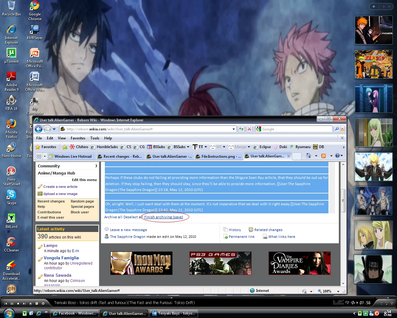Viewport: 397px width, 318px height.
Task: Click the Chihiro favorites bar link
Action: 79,147
